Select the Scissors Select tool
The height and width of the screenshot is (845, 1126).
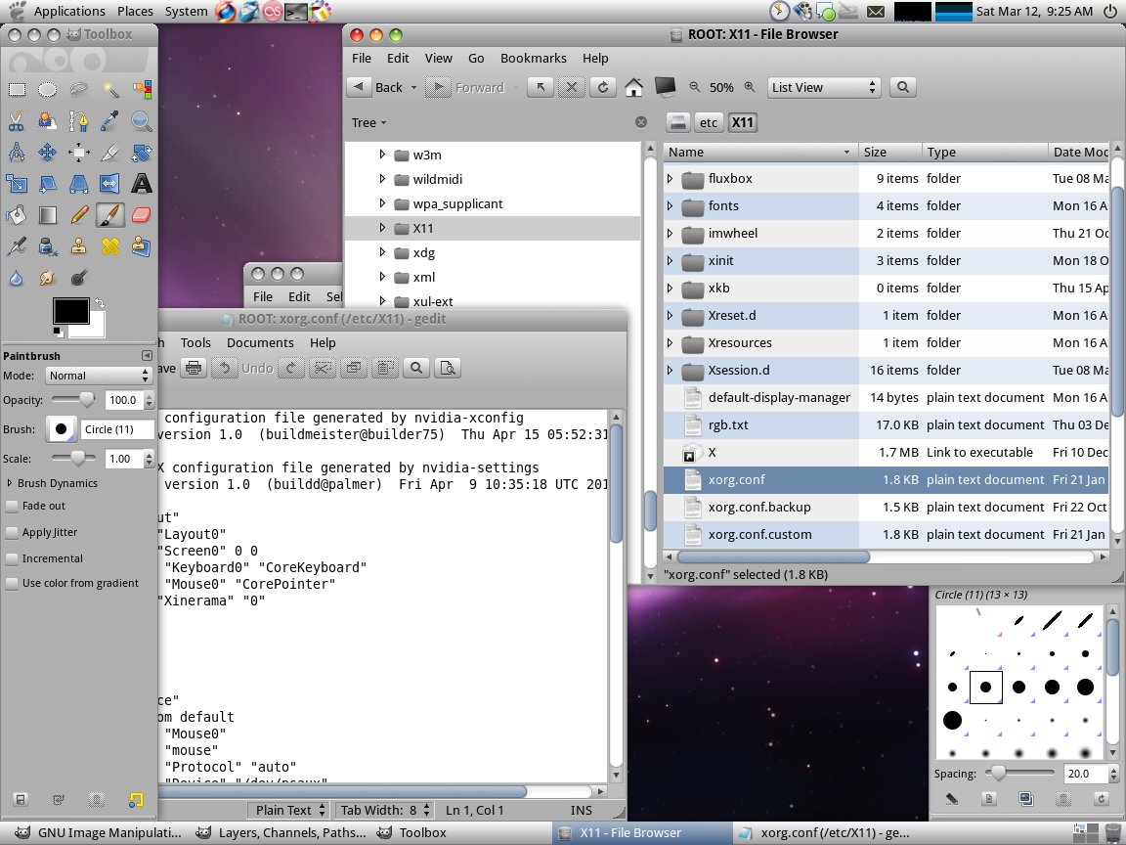click(17, 120)
